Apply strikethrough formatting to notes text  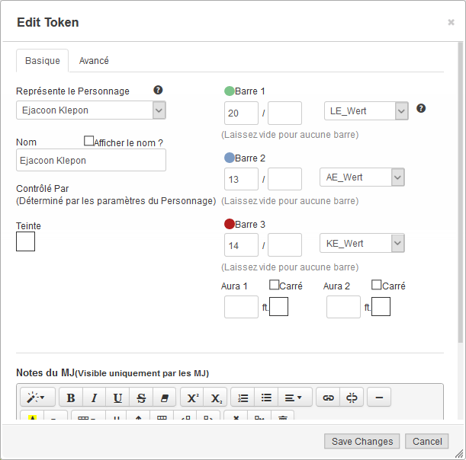tap(141, 398)
